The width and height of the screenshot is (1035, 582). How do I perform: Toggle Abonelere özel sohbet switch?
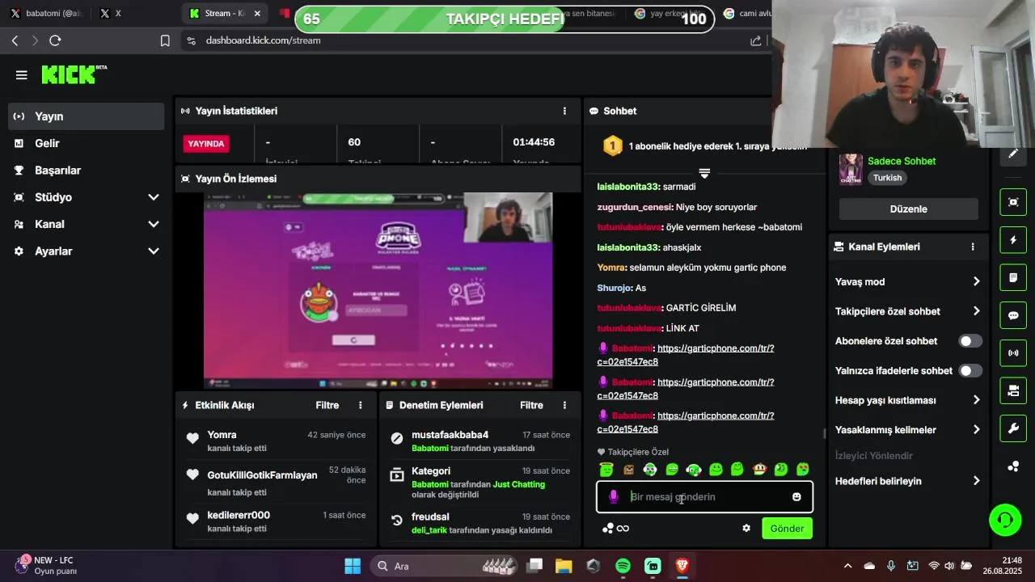click(x=970, y=341)
